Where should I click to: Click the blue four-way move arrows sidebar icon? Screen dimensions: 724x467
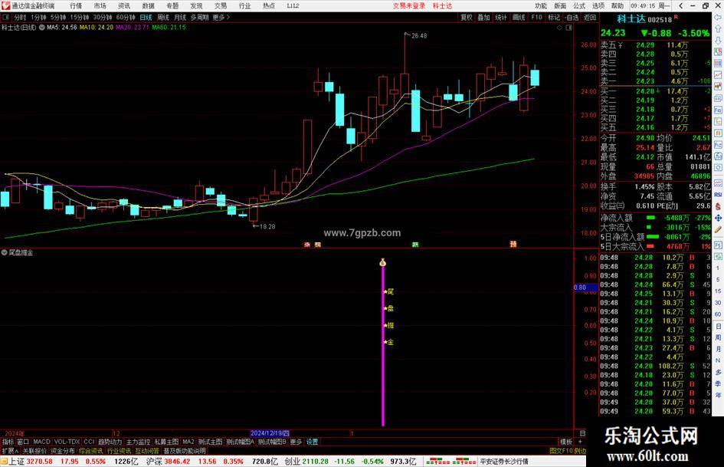[718, 218]
